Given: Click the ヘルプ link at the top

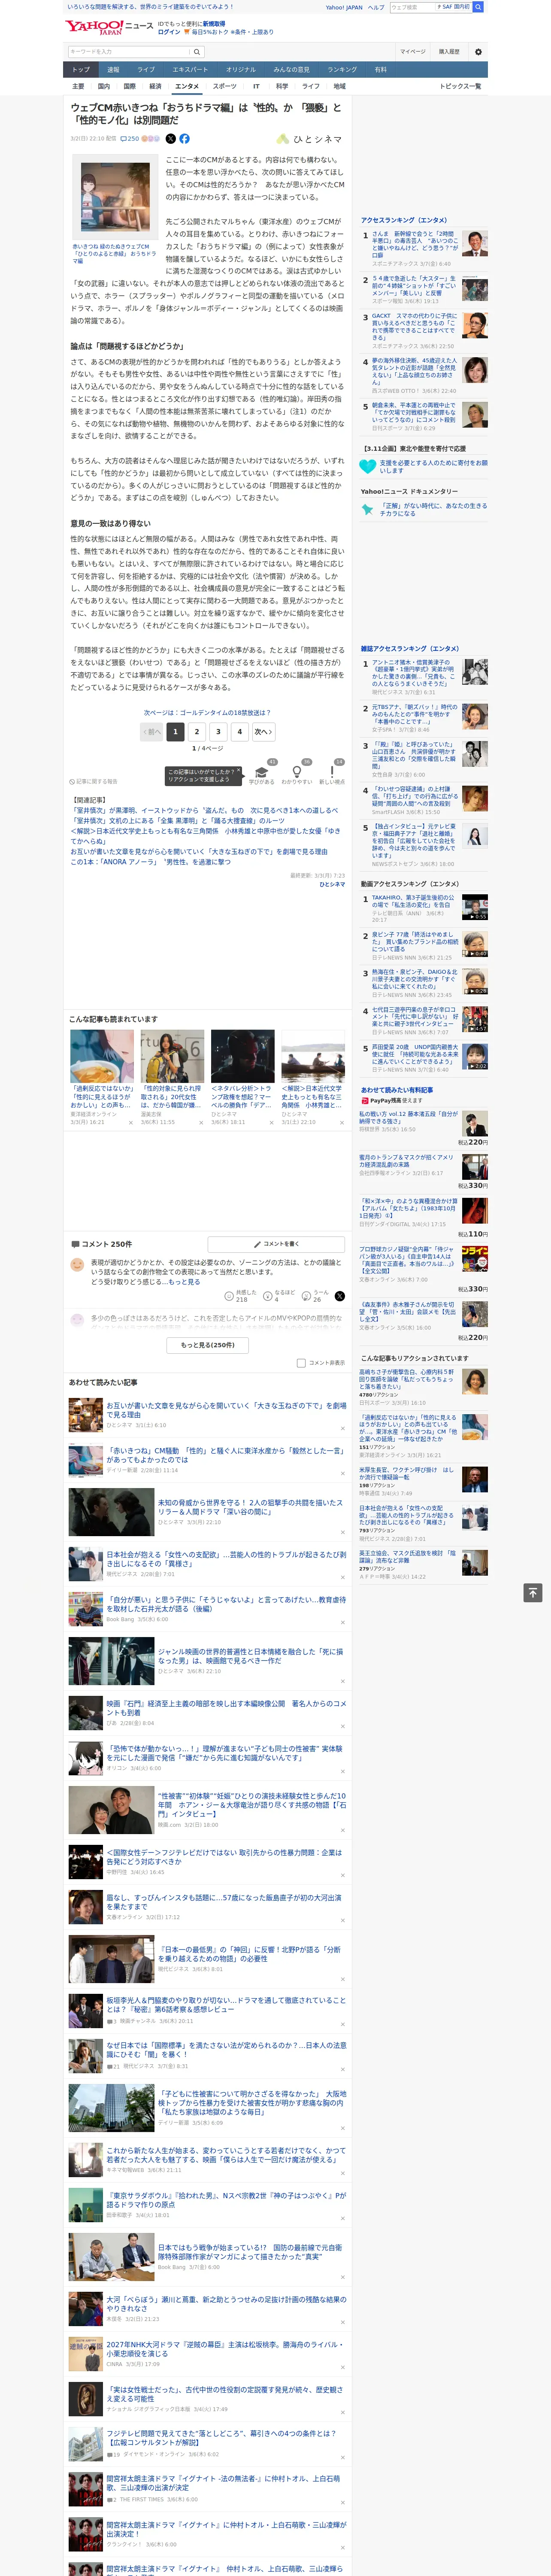Looking at the screenshot, I should tap(376, 7).
